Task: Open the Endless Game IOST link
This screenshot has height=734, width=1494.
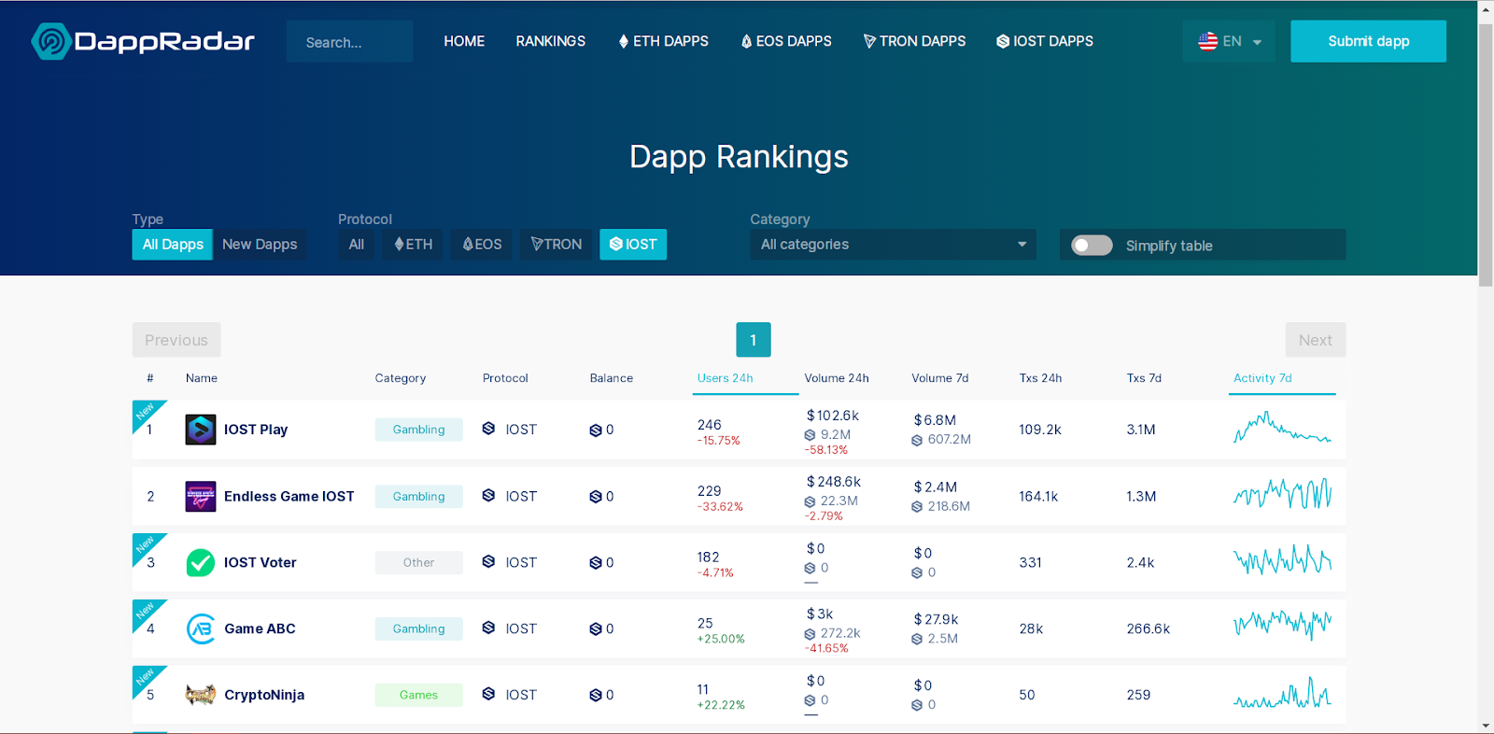Action: click(x=289, y=496)
